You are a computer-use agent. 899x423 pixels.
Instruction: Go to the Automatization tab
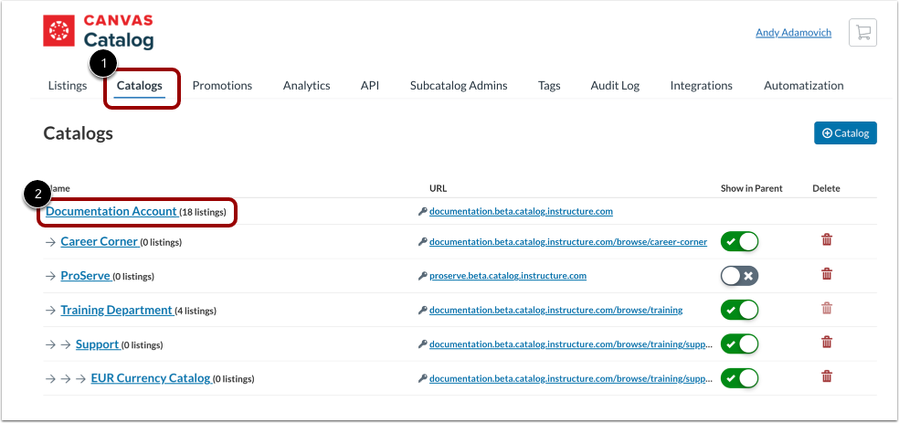(803, 85)
